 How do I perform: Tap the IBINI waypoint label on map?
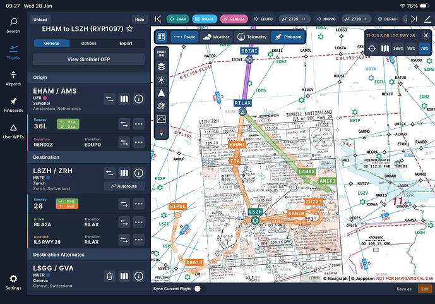tap(249, 51)
